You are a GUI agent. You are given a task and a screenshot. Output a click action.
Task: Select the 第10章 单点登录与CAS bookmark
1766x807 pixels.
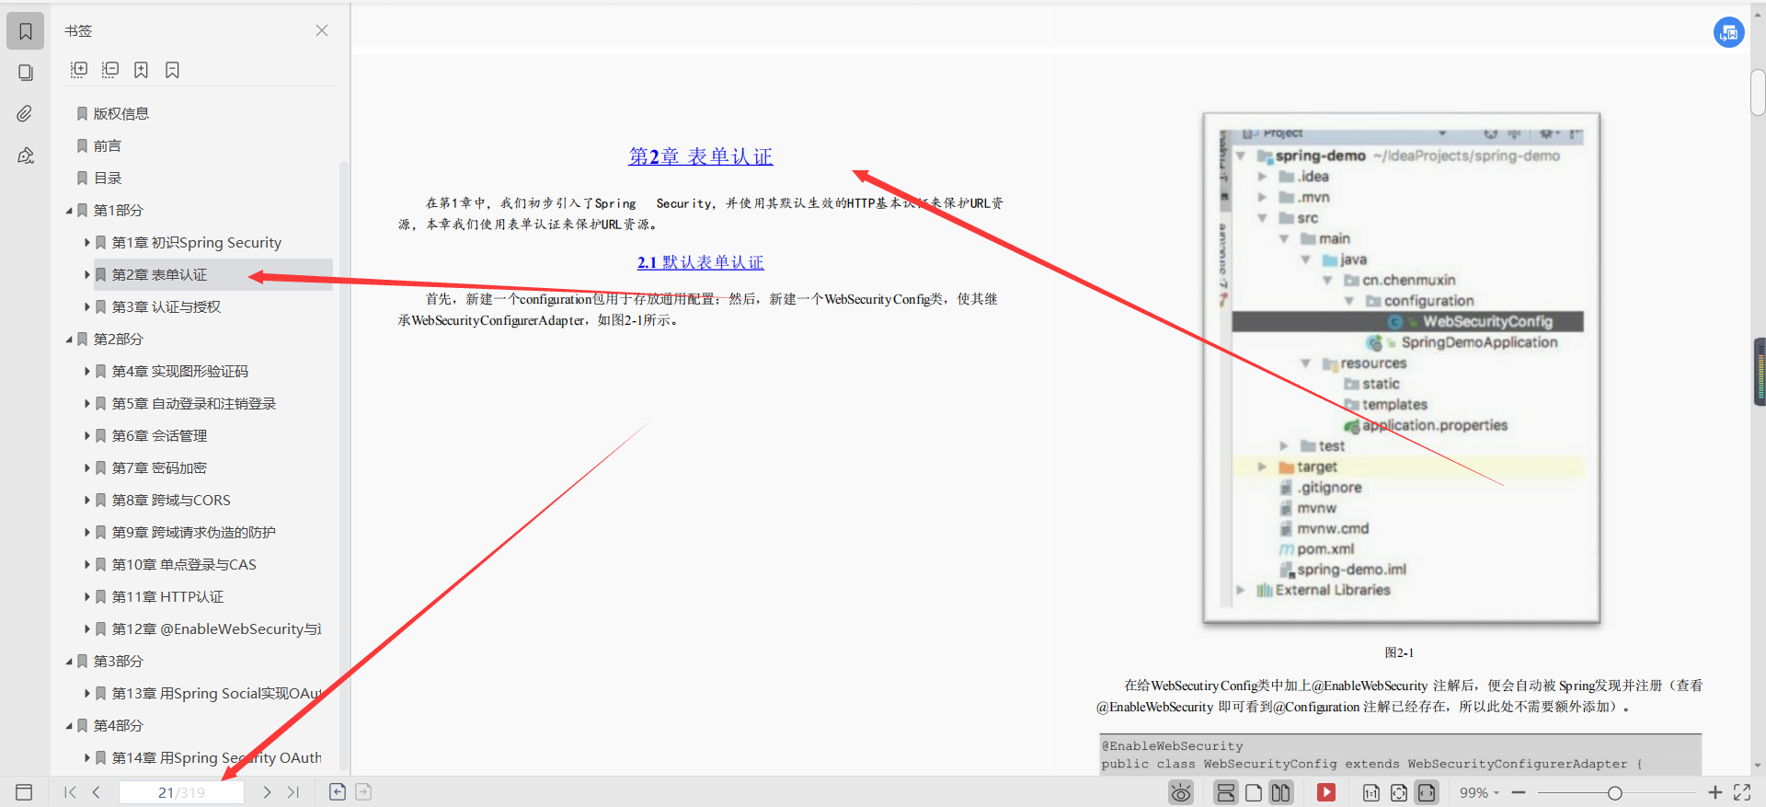pyautogui.click(x=184, y=565)
